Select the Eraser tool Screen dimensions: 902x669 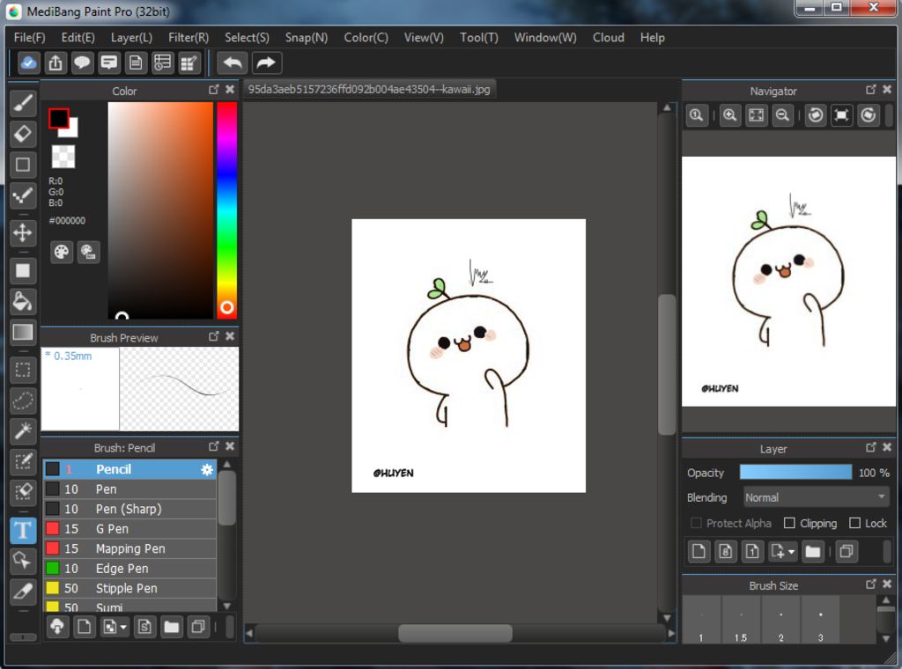pos(23,134)
